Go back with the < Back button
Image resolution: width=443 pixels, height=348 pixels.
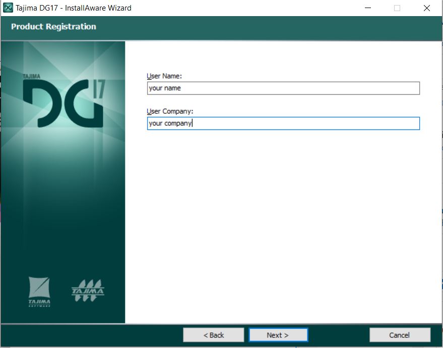[214, 335]
